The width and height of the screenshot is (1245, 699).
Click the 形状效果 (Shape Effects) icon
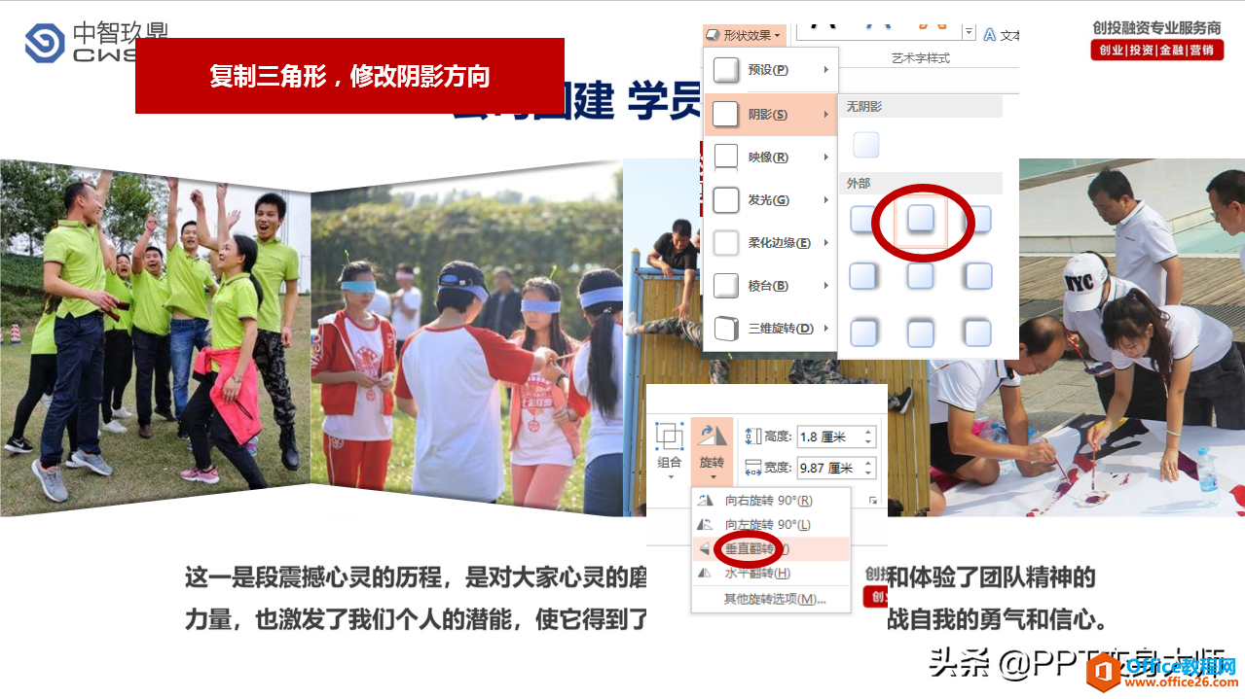pos(712,35)
